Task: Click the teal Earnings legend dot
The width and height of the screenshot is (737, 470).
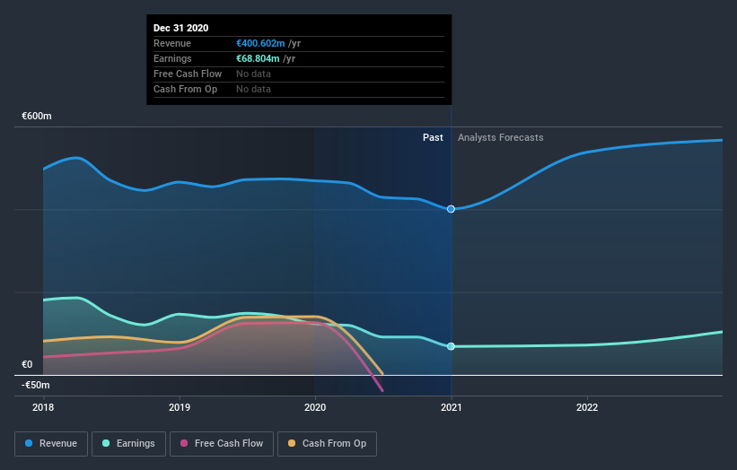Action: (x=106, y=443)
